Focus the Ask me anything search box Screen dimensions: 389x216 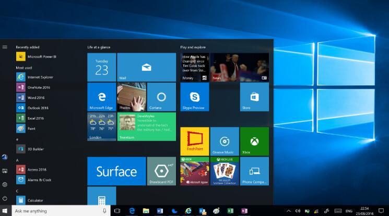coord(61,211)
